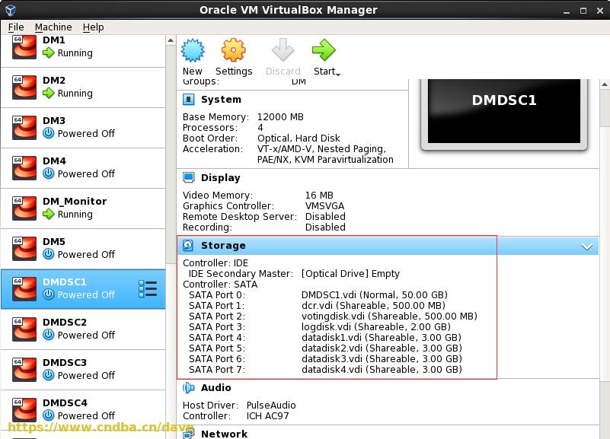This screenshot has width=610, height=439.
Task: Click 'dcr.vdi (Shareable, 500.00 MB)' entry
Action: point(373,306)
